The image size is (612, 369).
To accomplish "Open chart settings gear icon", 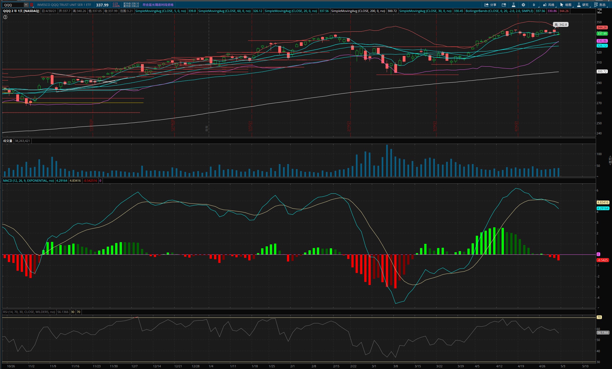I will [523, 5].
